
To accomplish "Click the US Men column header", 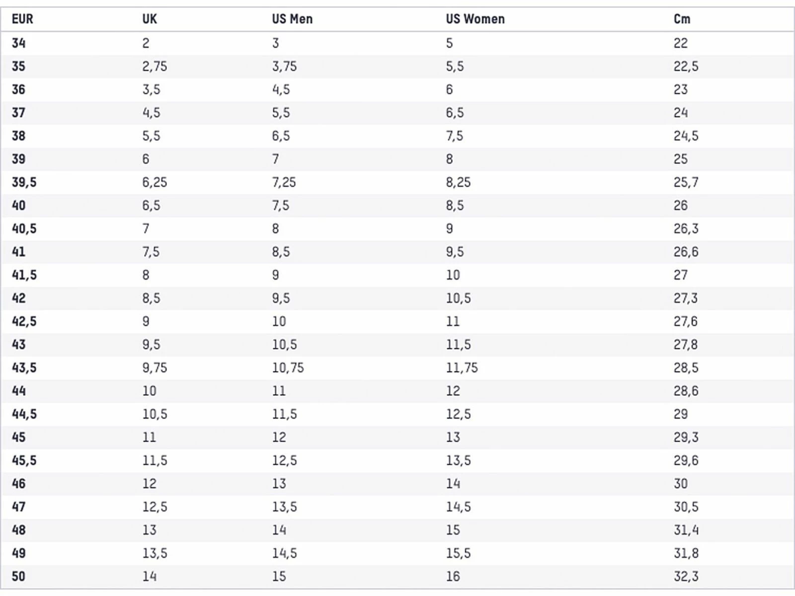I will tap(292, 19).
